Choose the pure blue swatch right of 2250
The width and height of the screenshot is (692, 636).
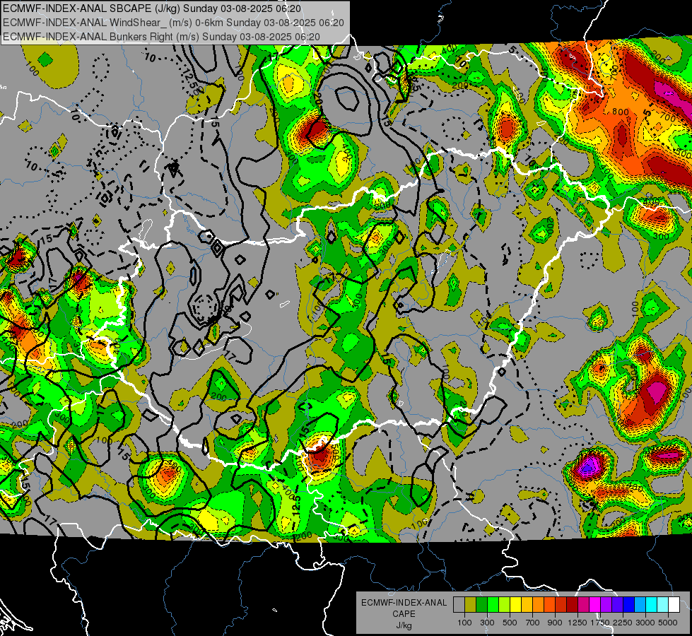coord(629,605)
